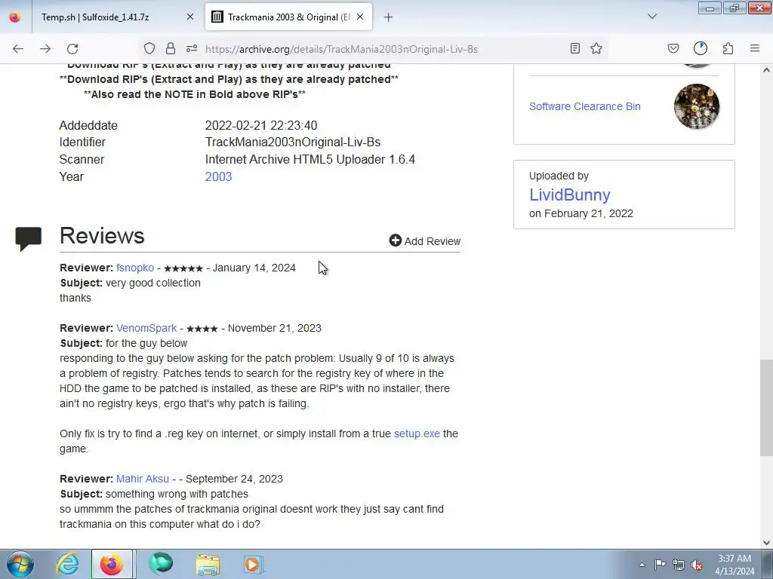The image size is (773, 579).
Task: Open the Windows Start menu
Action: (20, 564)
